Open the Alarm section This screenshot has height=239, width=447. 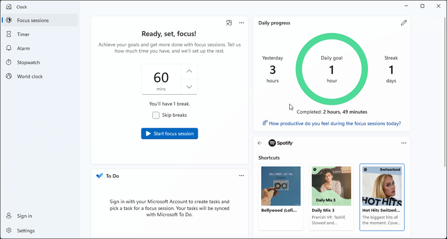pyautogui.click(x=23, y=48)
